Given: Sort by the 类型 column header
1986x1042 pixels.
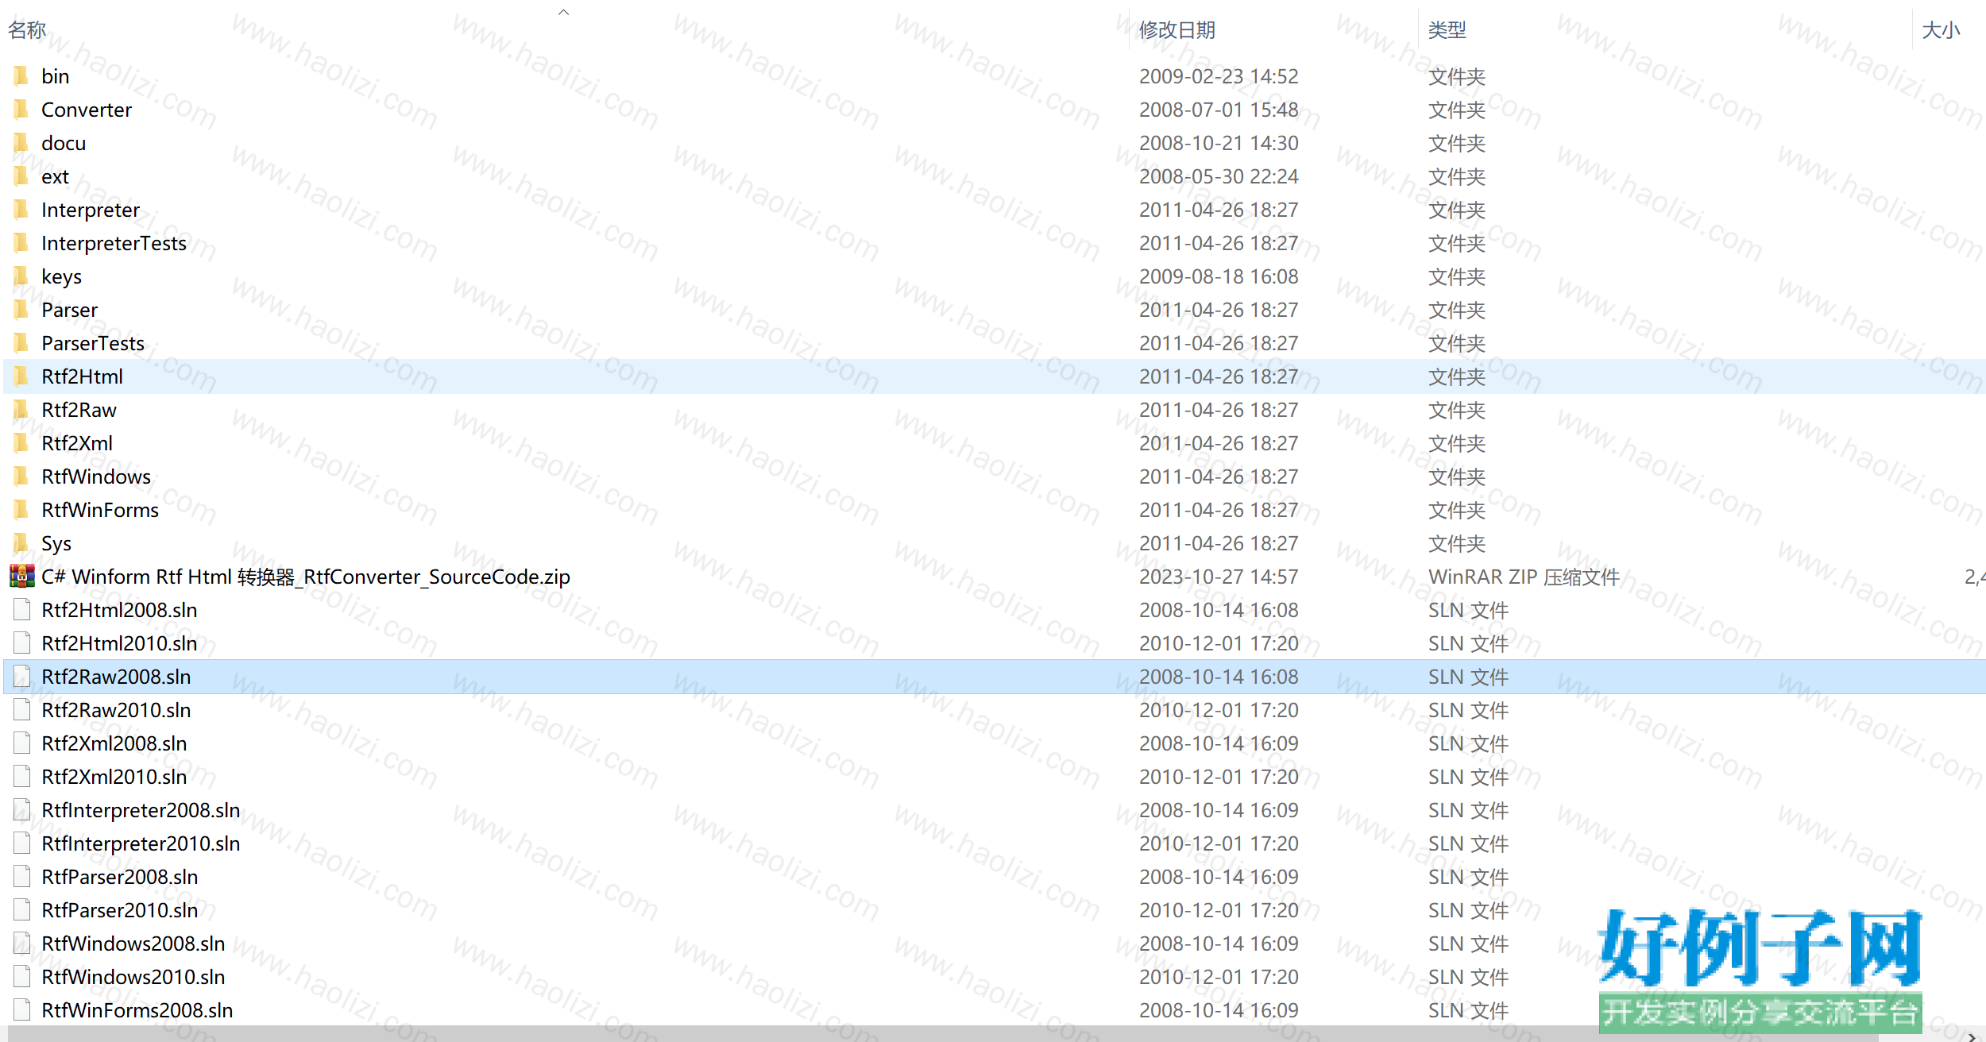Looking at the screenshot, I should coord(1447,30).
